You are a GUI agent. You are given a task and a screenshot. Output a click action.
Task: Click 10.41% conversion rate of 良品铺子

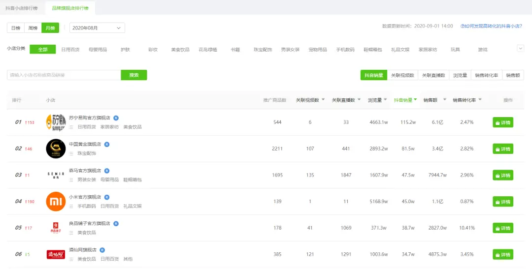pyautogui.click(x=466, y=228)
